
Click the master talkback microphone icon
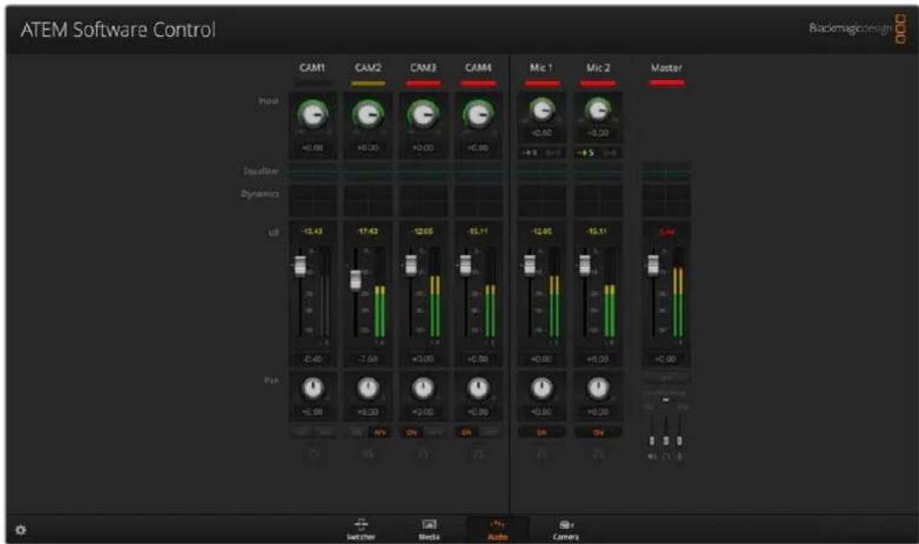pyautogui.click(x=679, y=456)
